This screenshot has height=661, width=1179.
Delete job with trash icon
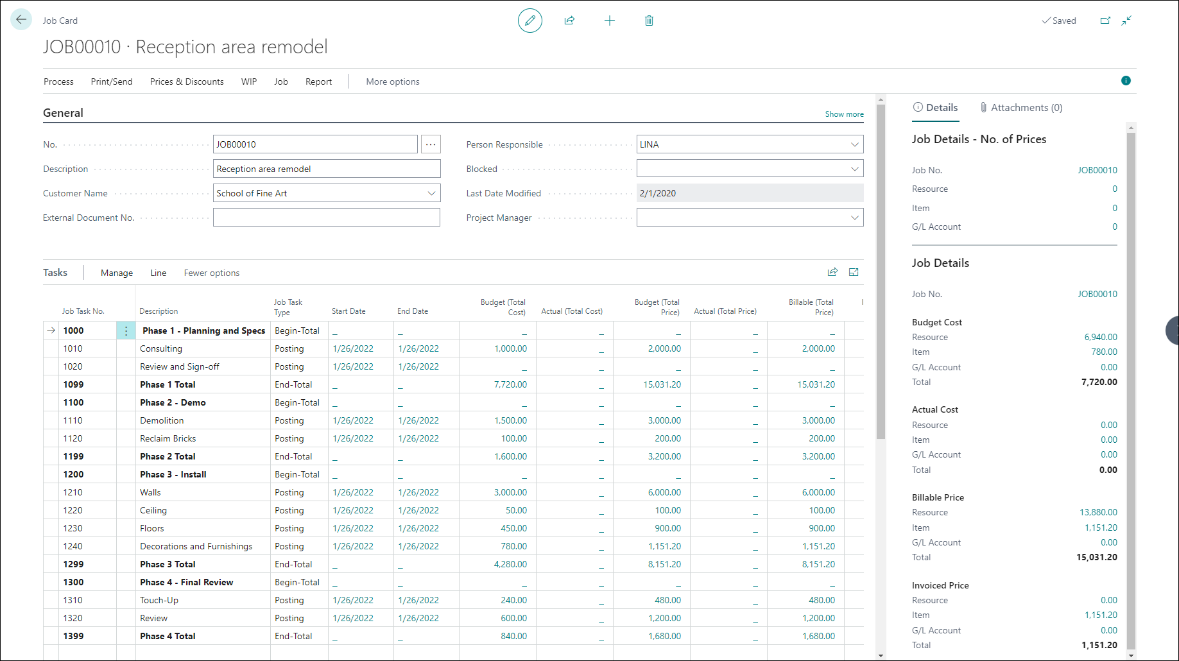(x=649, y=21)
